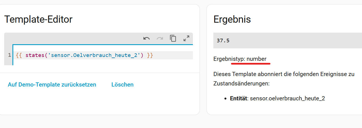
Task: Click the word 'Zustandsänderungen' in the description
Action: (x=241, y=83)
